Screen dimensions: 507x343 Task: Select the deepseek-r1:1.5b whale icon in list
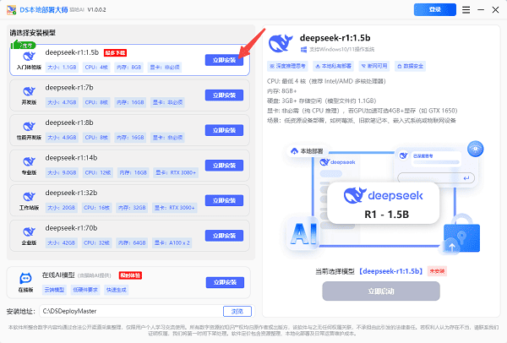28,54
